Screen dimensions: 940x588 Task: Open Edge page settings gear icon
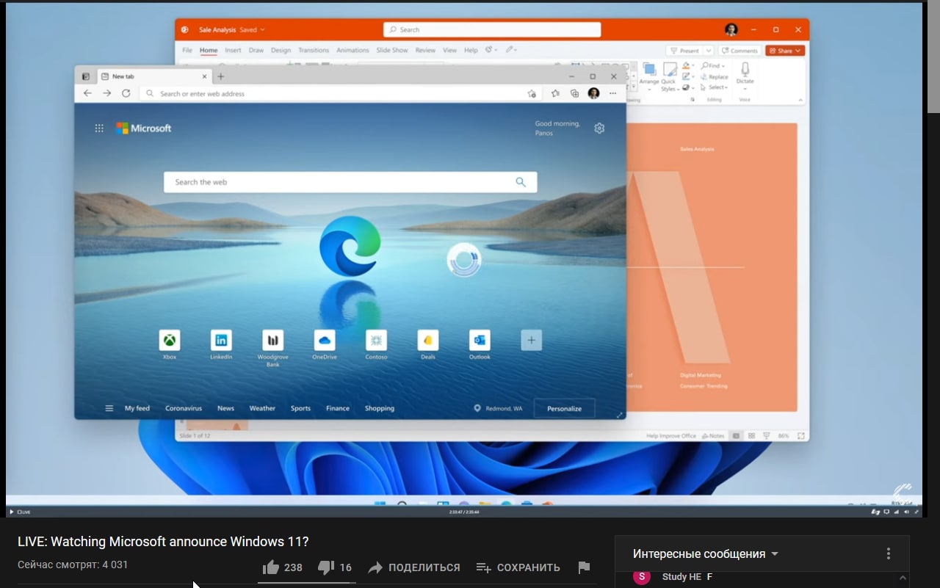point(599,128)
